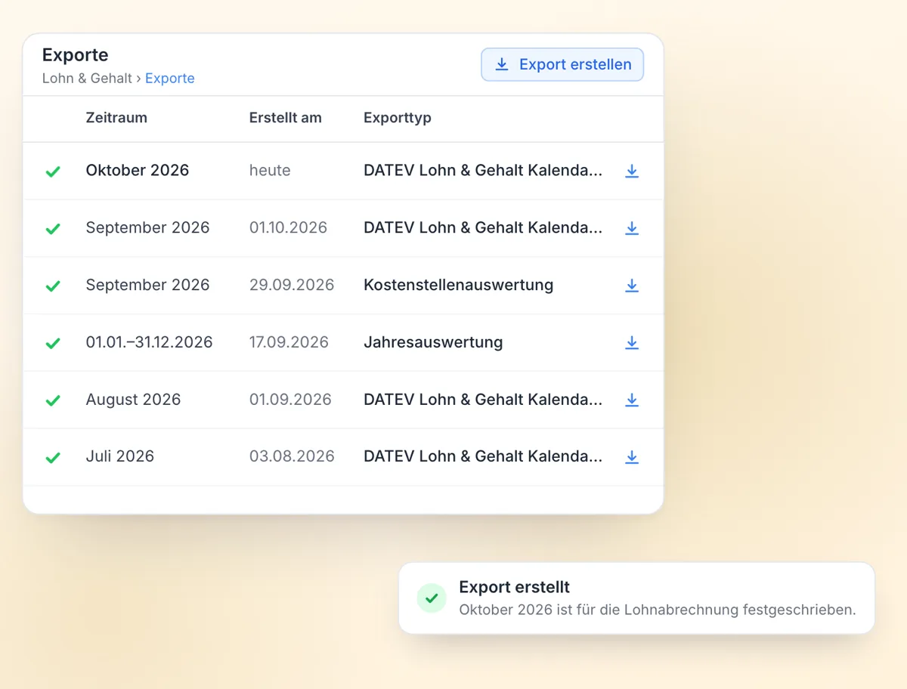
Task: Click the 03.08.2026 date cell
Action: pyautogui.click(x=292, y=456)
